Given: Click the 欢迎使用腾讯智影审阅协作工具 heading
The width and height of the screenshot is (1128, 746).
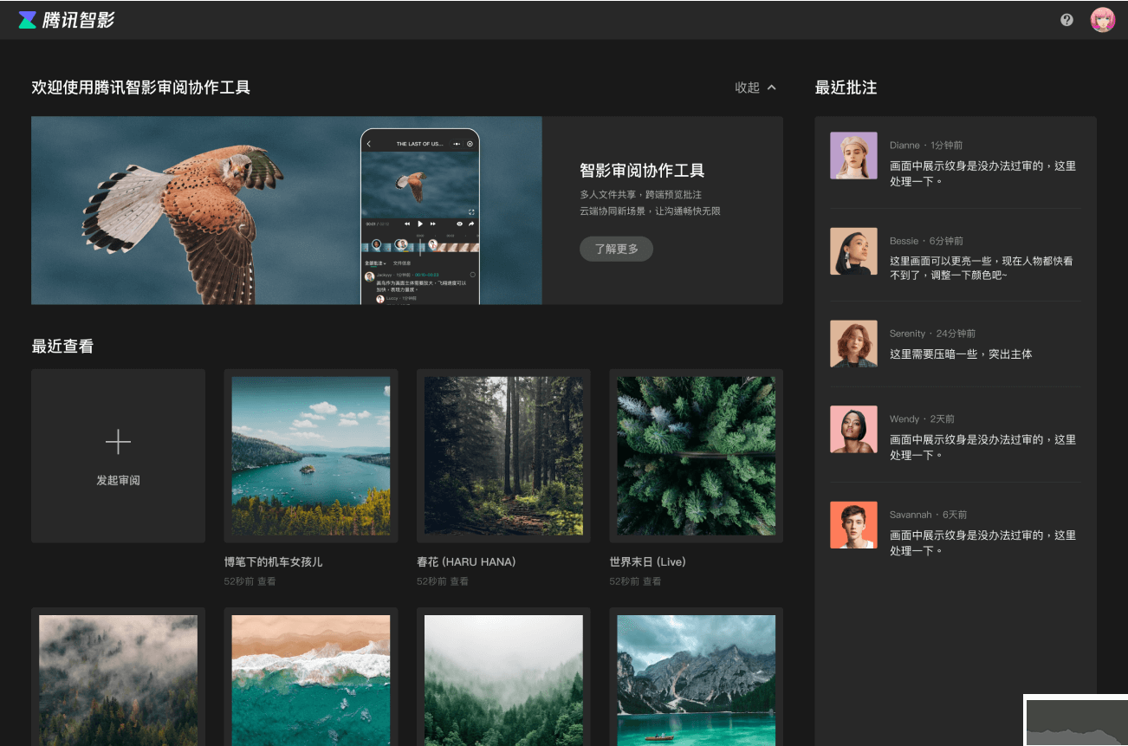Looking at the screenshot, I should (x=141, y=88).
